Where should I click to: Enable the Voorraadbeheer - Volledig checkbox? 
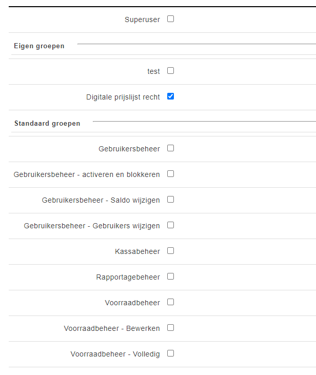[171, 353]
